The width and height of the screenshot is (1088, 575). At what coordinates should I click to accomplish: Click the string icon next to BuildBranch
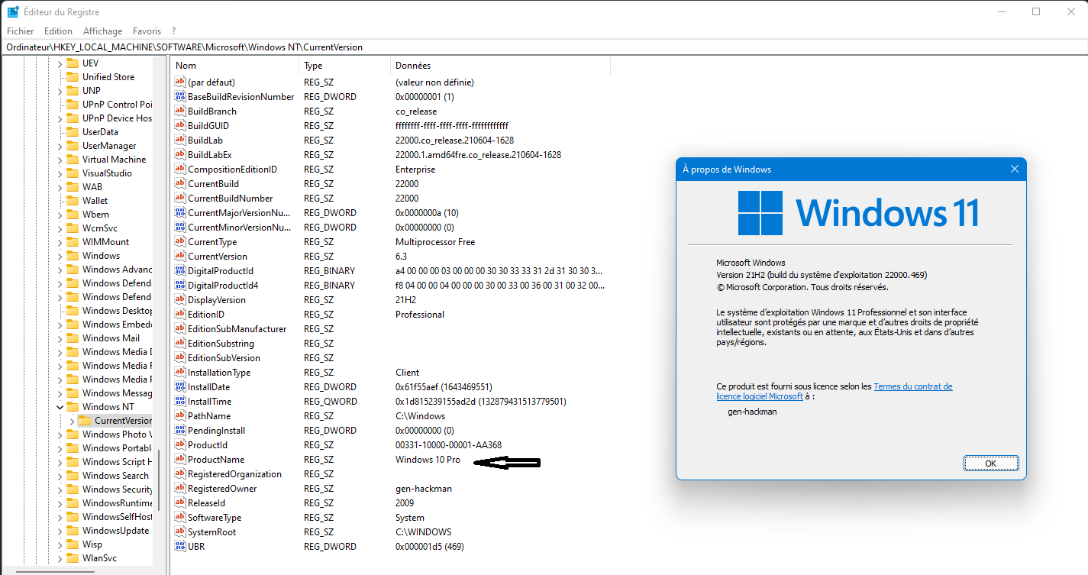coord(180,111)
